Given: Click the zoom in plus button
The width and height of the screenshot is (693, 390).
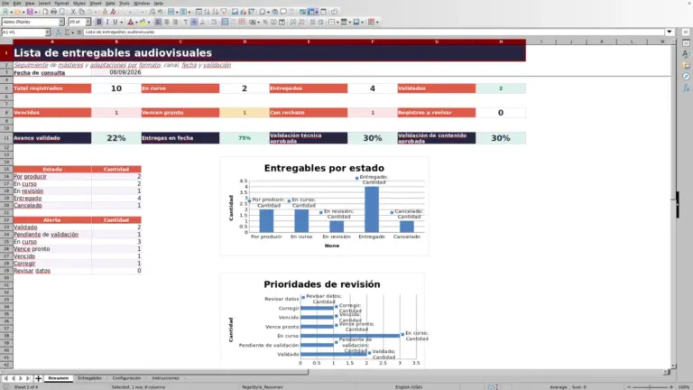Looking at the screenshot, I should tap(671, 387).
